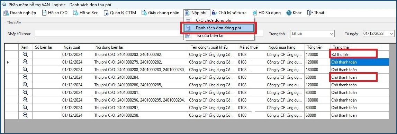
Task: Open the Hồ sơ C/O menu
Action: [55, 13]
